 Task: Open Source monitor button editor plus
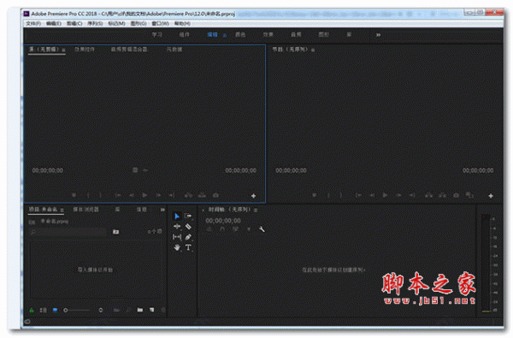(253, 196)
